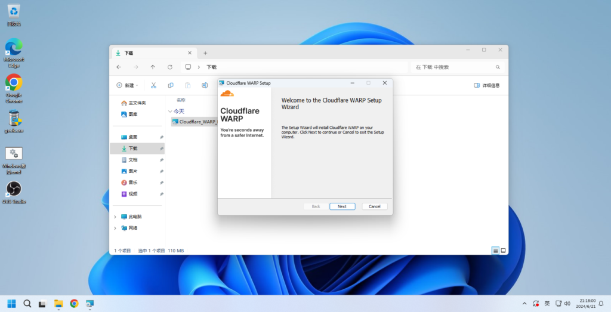Go forward in File Explorer

pos(135,67)
